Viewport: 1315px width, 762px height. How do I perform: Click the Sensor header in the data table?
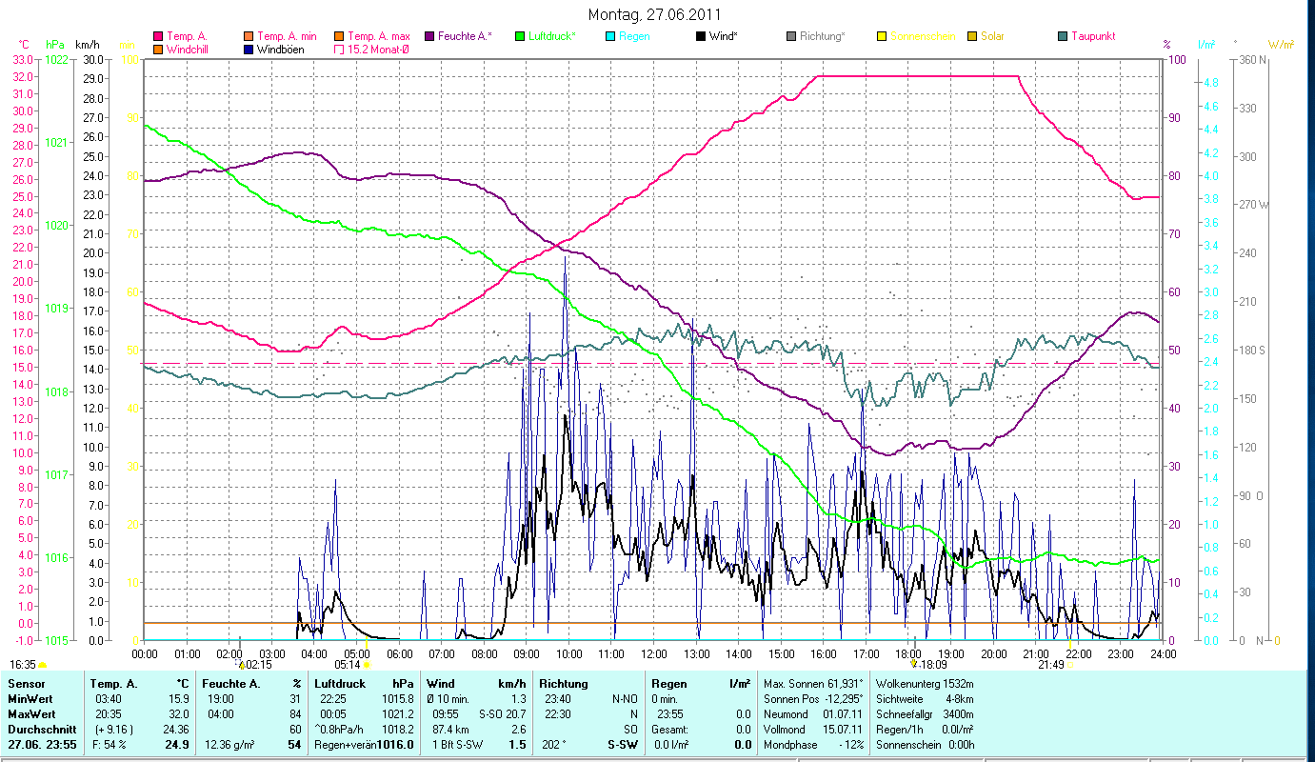pyautogui.click(x=25, y=684)
